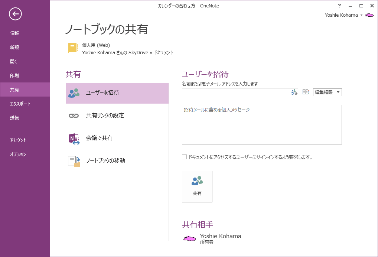Maximize the OneNote window
The width and height of the screenshot is (378, 257).
click(x=361, y=6)
